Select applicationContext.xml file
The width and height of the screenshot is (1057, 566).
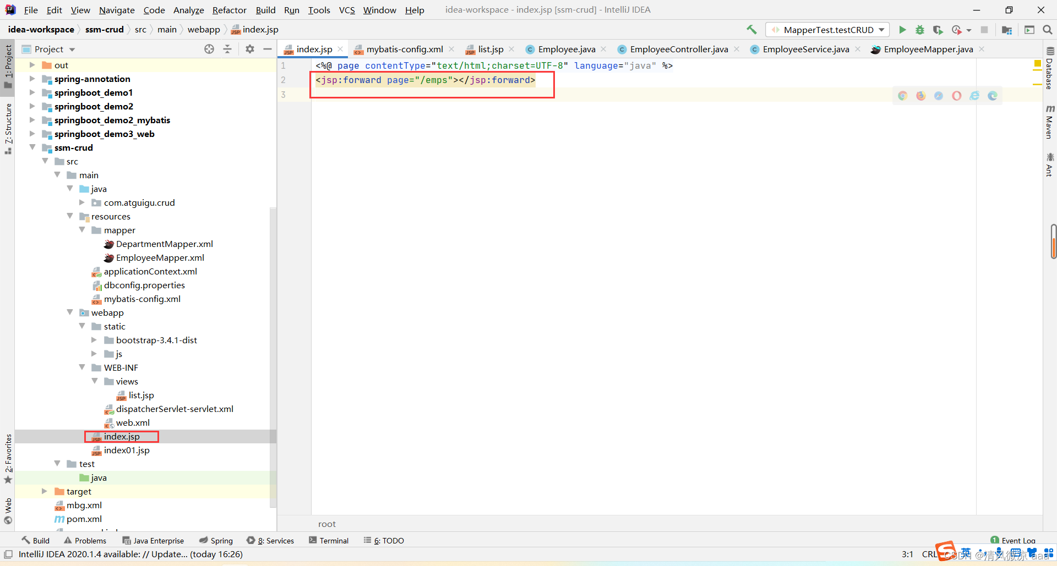[150, 271]
